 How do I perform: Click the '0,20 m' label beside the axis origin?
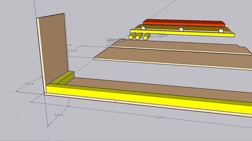pyautogui.click(x=59, y=115)
